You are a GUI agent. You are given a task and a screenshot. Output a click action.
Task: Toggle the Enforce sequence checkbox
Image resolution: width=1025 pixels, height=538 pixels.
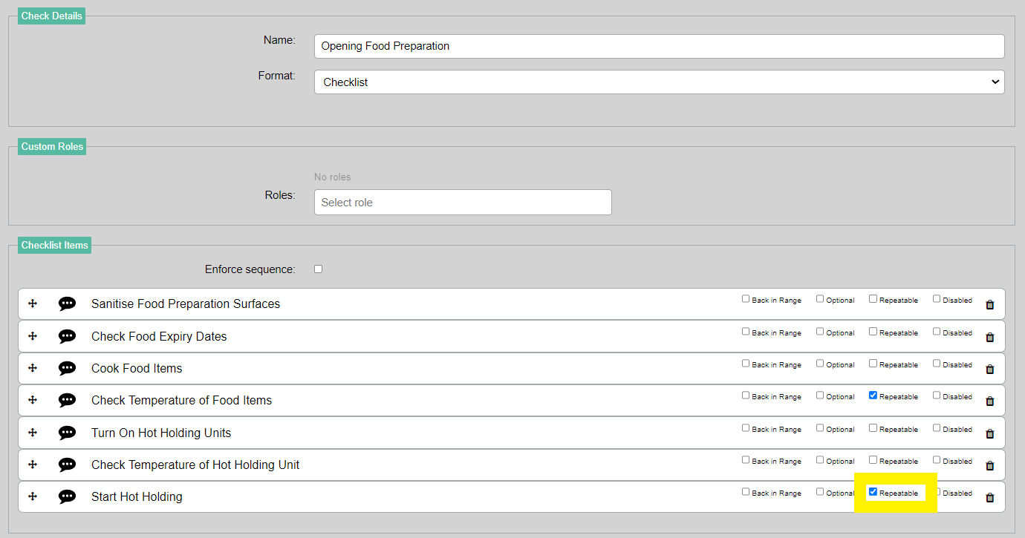click(318, 269)
